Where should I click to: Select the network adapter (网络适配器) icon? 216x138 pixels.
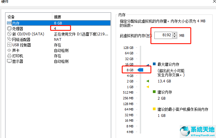coord(9,39)
